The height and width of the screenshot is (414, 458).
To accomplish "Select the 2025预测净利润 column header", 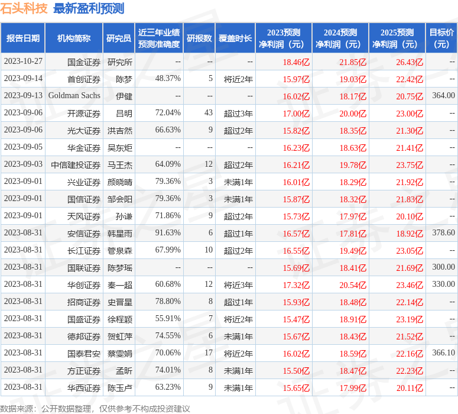I will coord(397,38).
